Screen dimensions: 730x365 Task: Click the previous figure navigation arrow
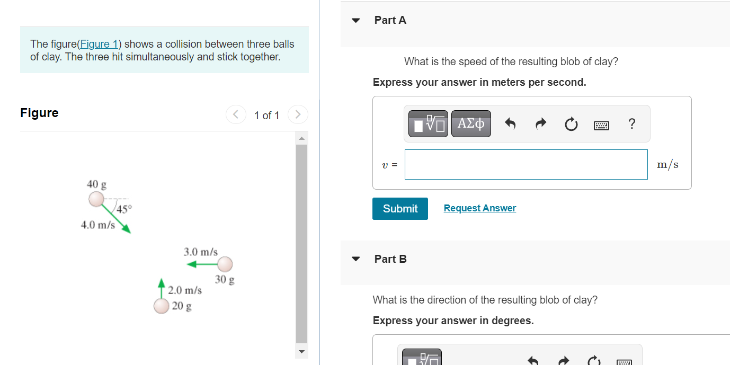tap(236, 114)
